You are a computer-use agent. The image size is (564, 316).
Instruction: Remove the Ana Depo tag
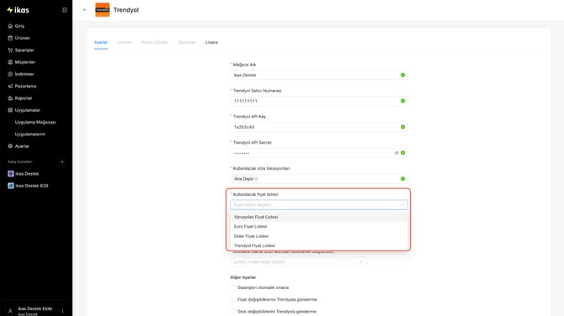(x=256, y=179)
